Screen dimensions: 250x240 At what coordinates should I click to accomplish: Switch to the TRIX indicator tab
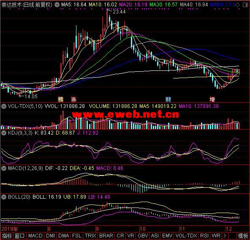click(90, 236)
